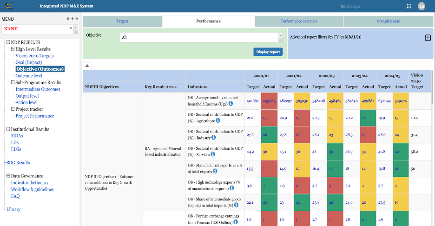This screenshot has width=435, height=226.
Task: Clear the NDPIII selection with the x
Action: coord(71,28)
